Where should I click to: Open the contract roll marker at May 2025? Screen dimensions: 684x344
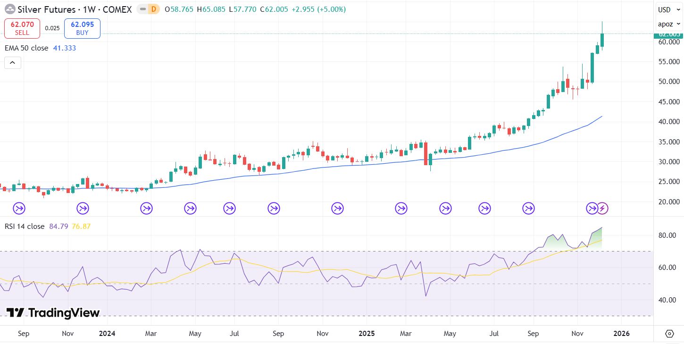[445, 208]
